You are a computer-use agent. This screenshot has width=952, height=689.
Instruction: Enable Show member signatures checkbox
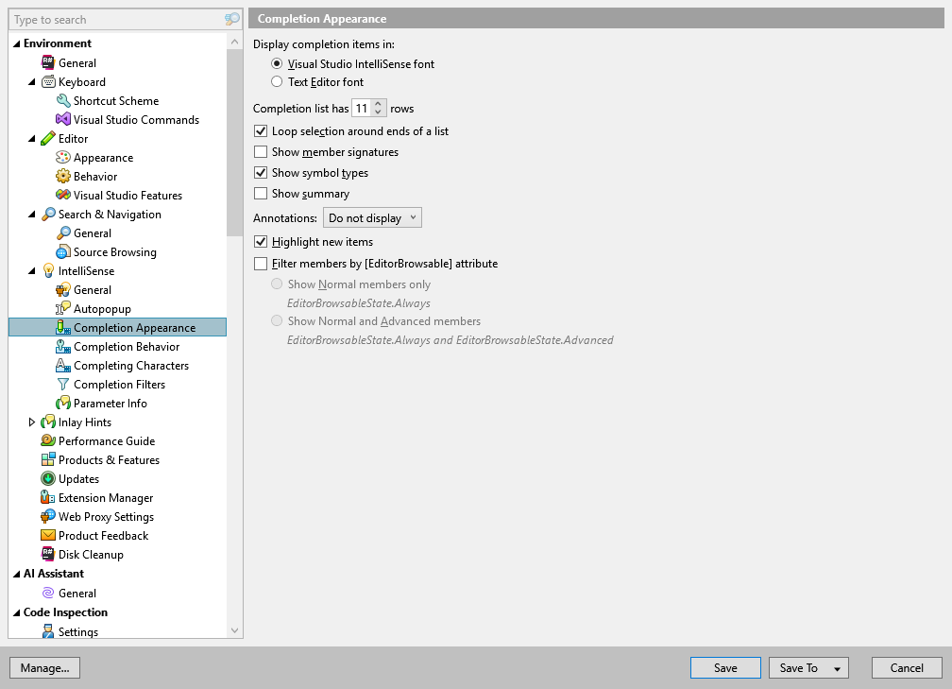pos(261,151)
